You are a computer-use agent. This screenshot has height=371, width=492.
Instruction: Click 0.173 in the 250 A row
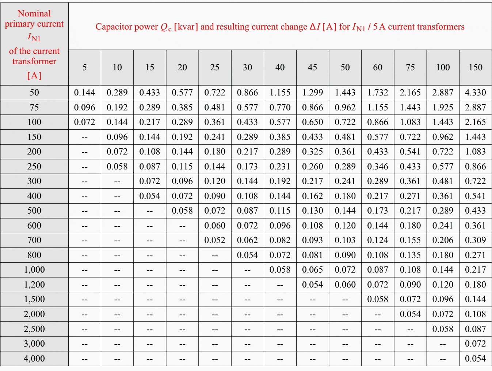pyautogui.click(x=247, y=167)
